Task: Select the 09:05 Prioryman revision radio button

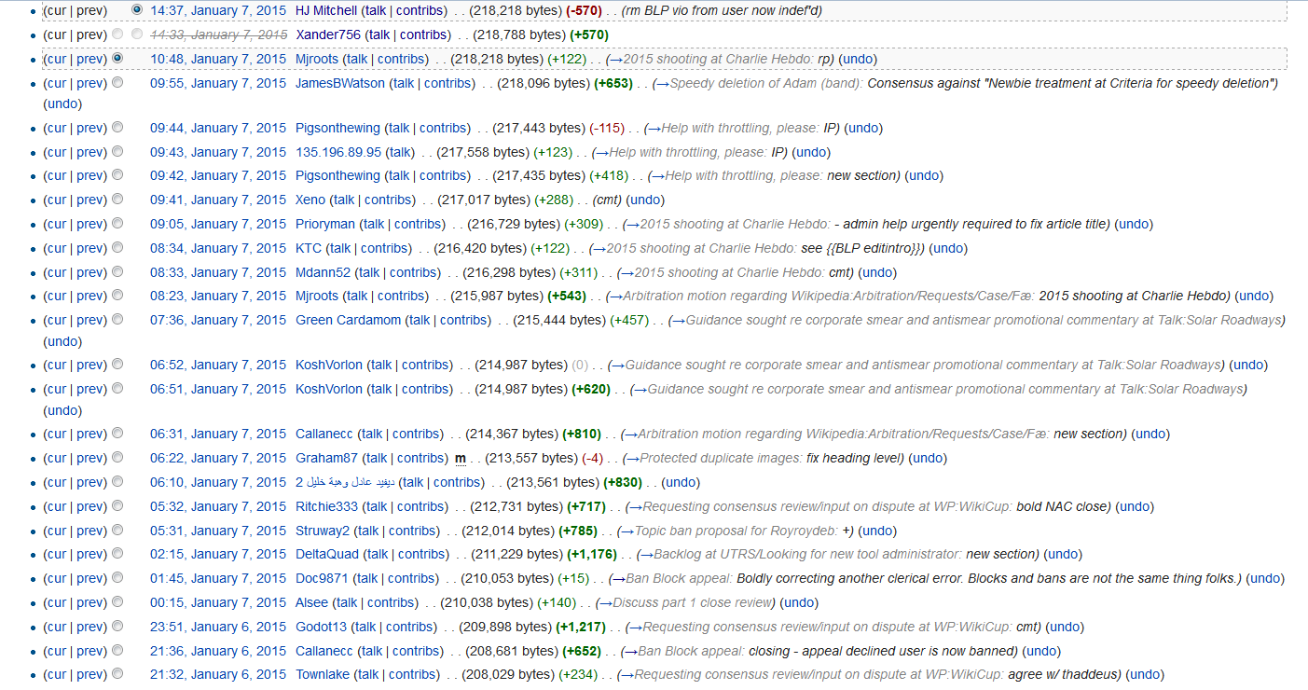Action: pos(117,223)
